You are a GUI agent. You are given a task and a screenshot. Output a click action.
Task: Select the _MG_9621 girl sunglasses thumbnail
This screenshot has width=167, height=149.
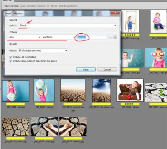(x=156, y=58)
